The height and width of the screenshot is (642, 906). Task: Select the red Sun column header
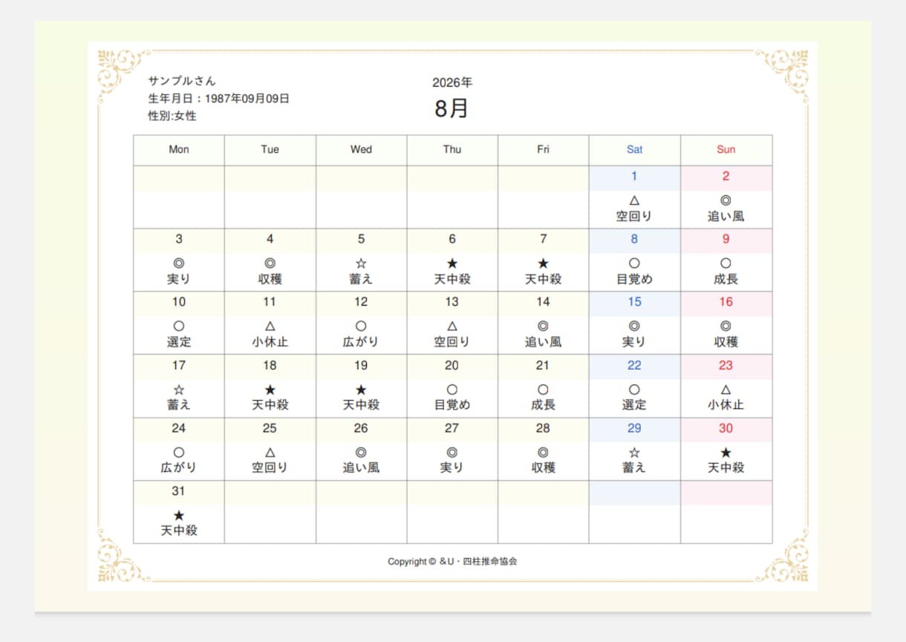[x=726, y=150]
